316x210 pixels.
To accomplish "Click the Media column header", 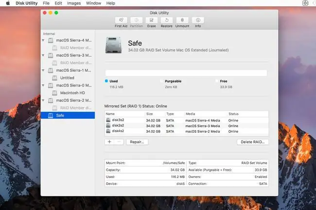I will click(190, 114).
